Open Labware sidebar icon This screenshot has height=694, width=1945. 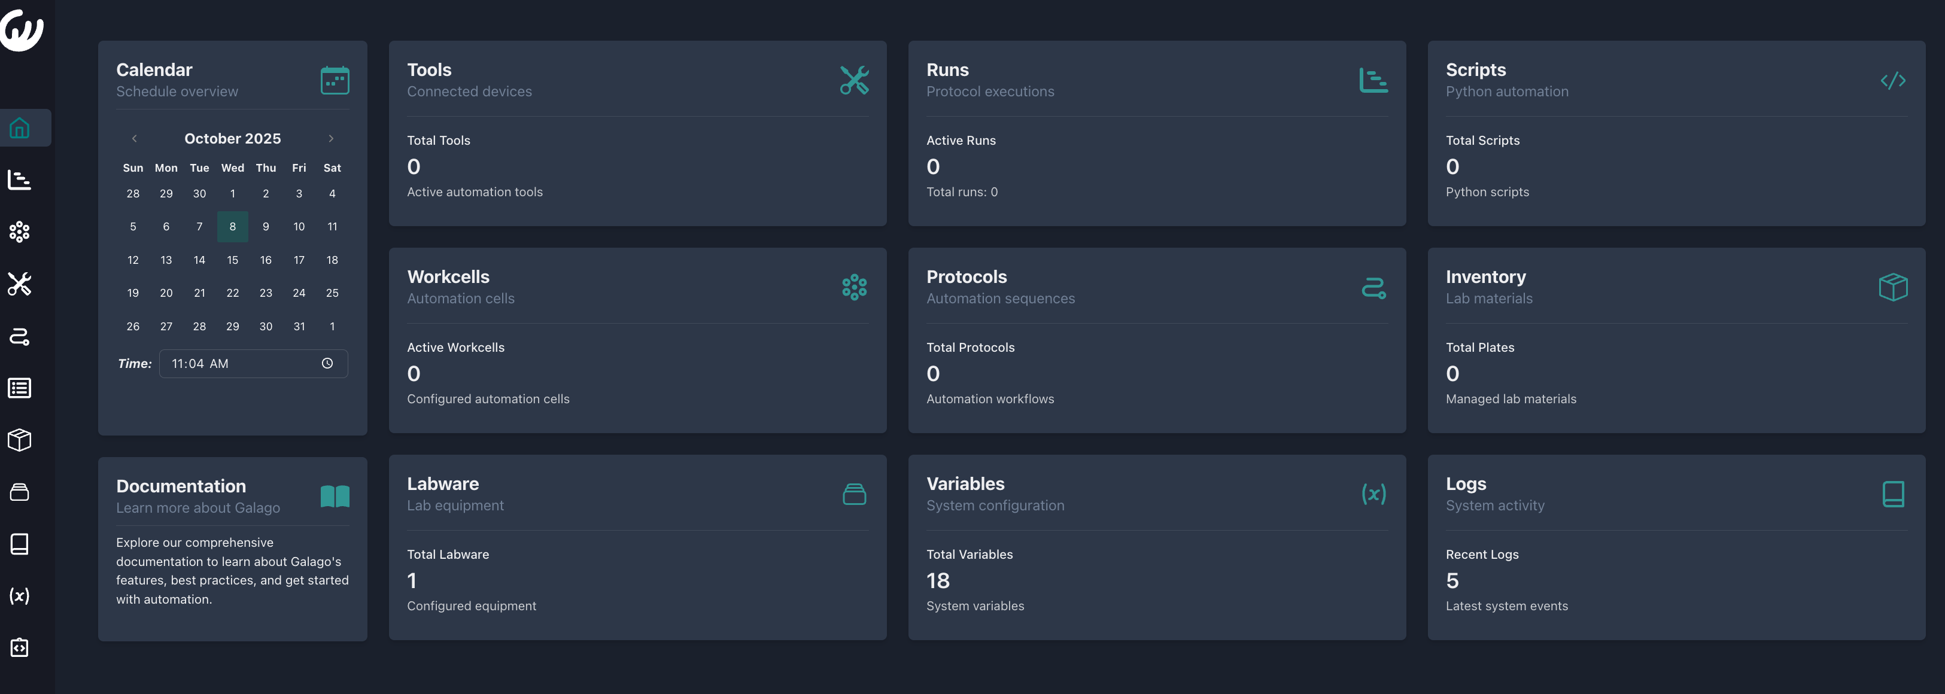[x=20, y=492]
